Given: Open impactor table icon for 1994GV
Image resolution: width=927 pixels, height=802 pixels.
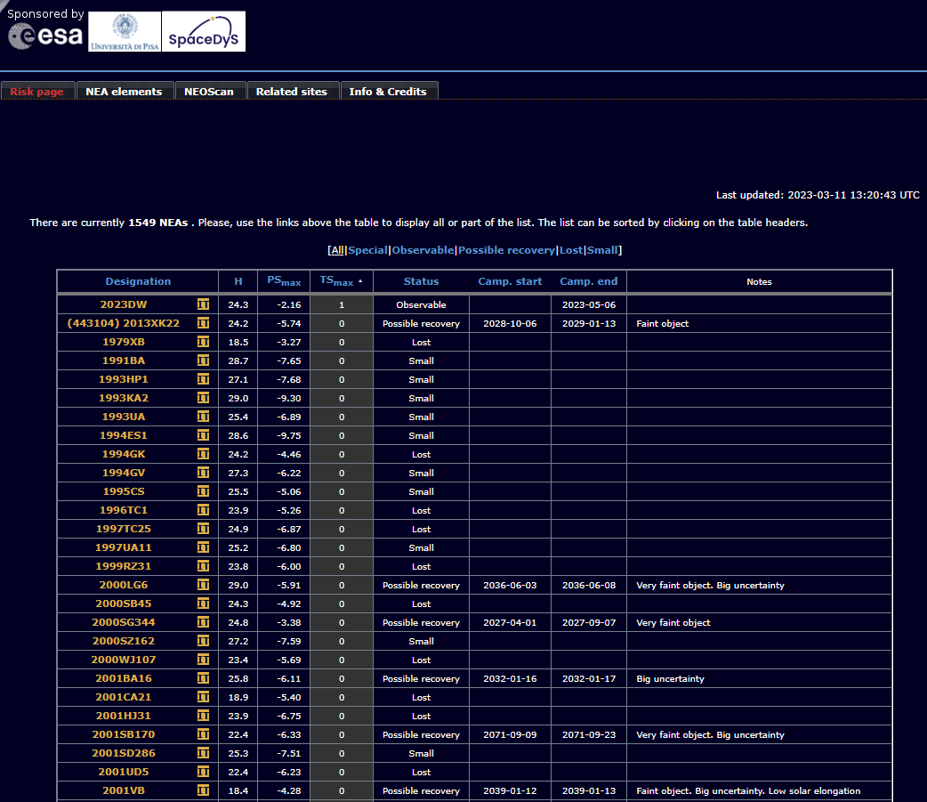Looking at the screenshot, I should pyautogui.click(x=204, y=473).
